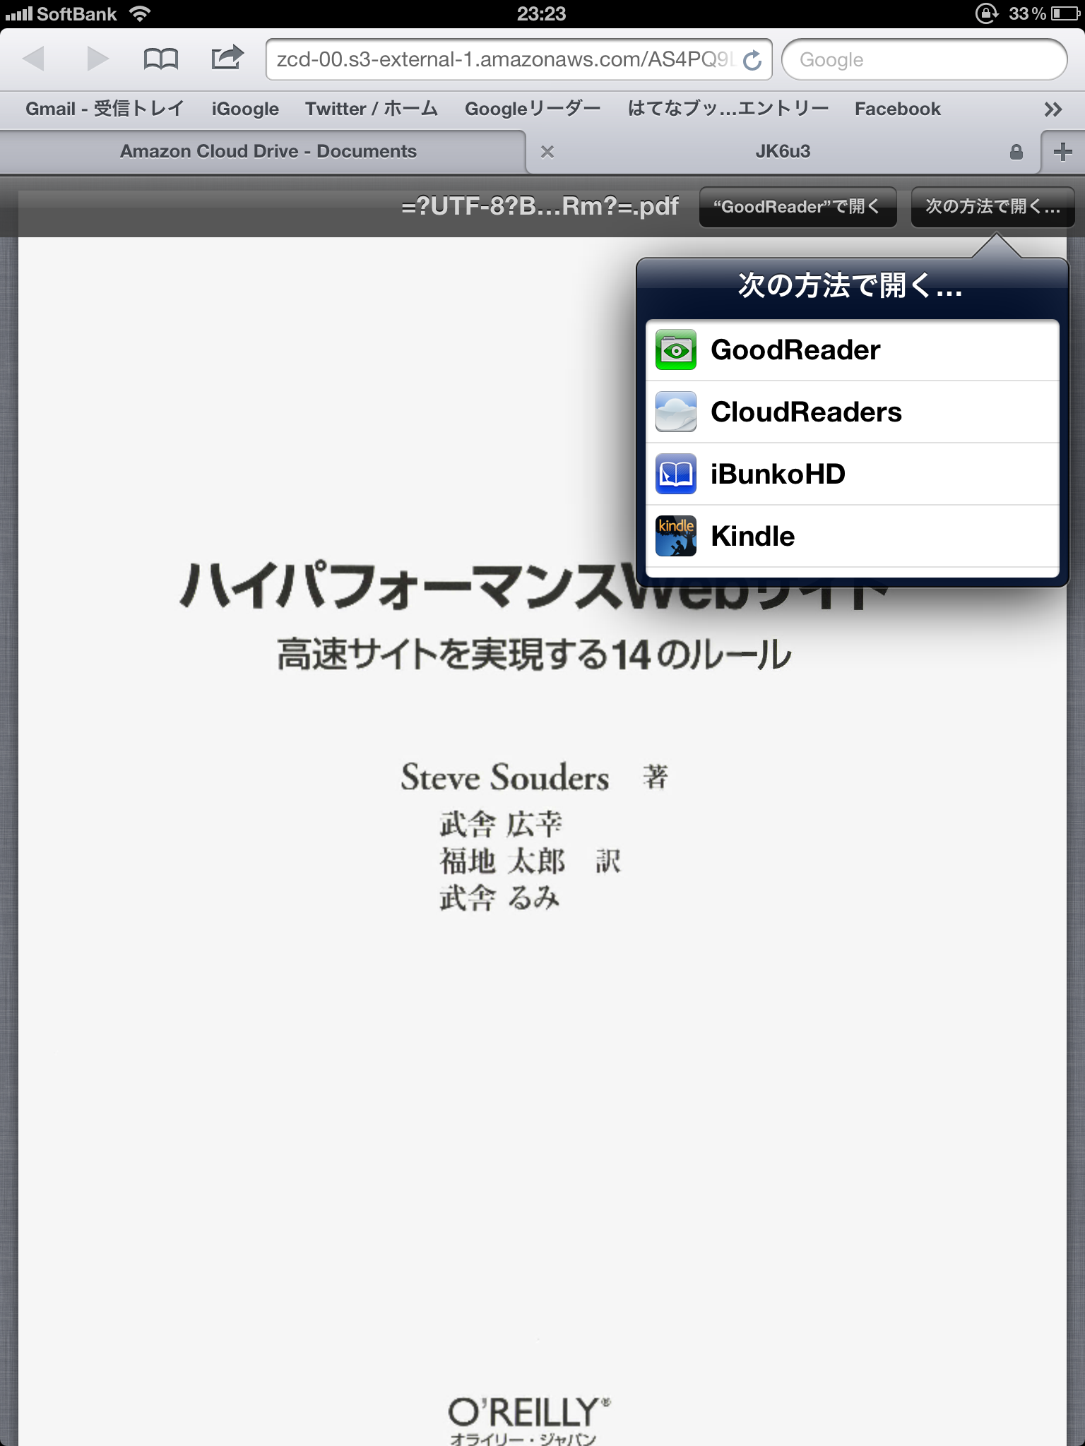Tap the lock icon on JK6u3 tab
Image resolution: width=1085 pixels, height=1446 pixels.
pos(1016,152)
